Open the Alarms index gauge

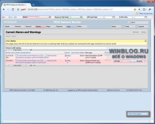click(37, 17)
